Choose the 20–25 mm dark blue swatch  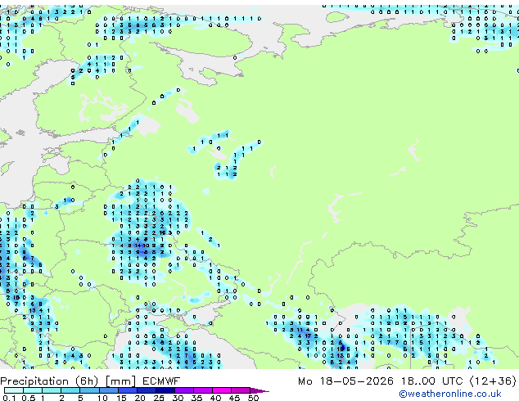point(146,390)
